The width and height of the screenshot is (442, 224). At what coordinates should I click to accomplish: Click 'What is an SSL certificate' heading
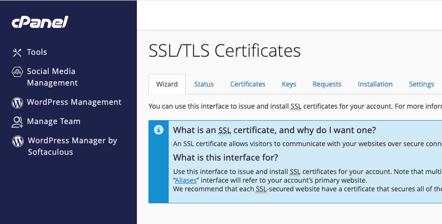[275, 130]
